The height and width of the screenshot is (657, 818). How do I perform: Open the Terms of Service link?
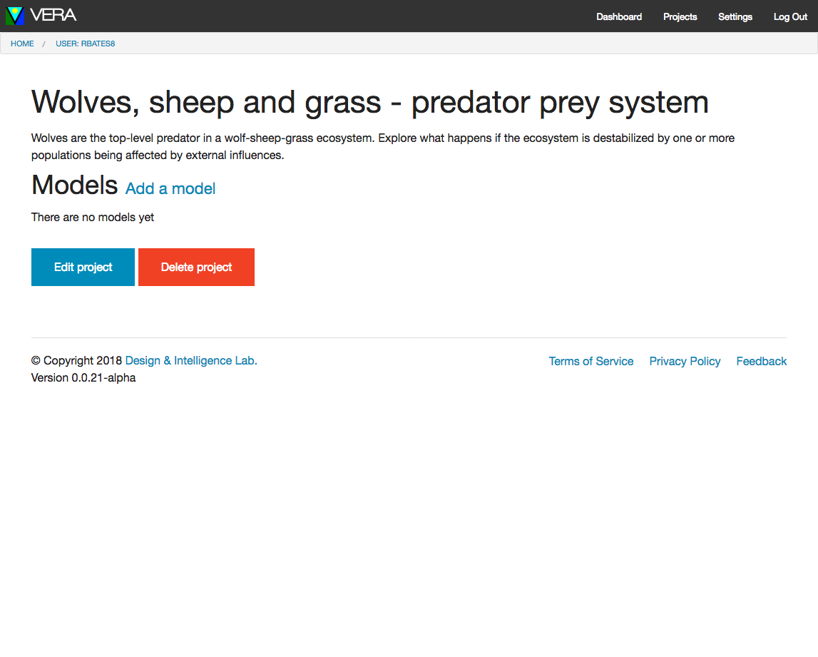[591, 361]
